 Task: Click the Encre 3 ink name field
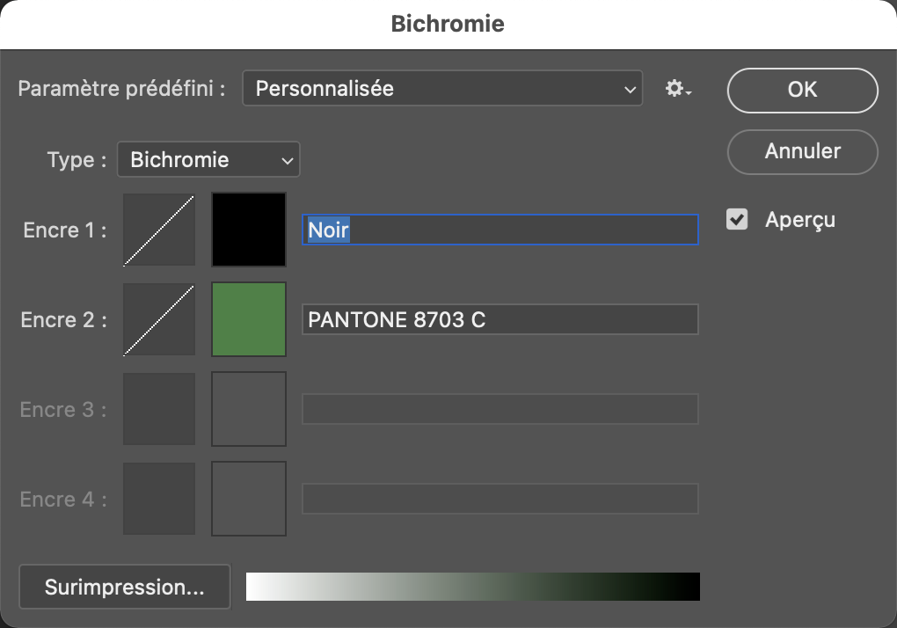click(500, 409)
